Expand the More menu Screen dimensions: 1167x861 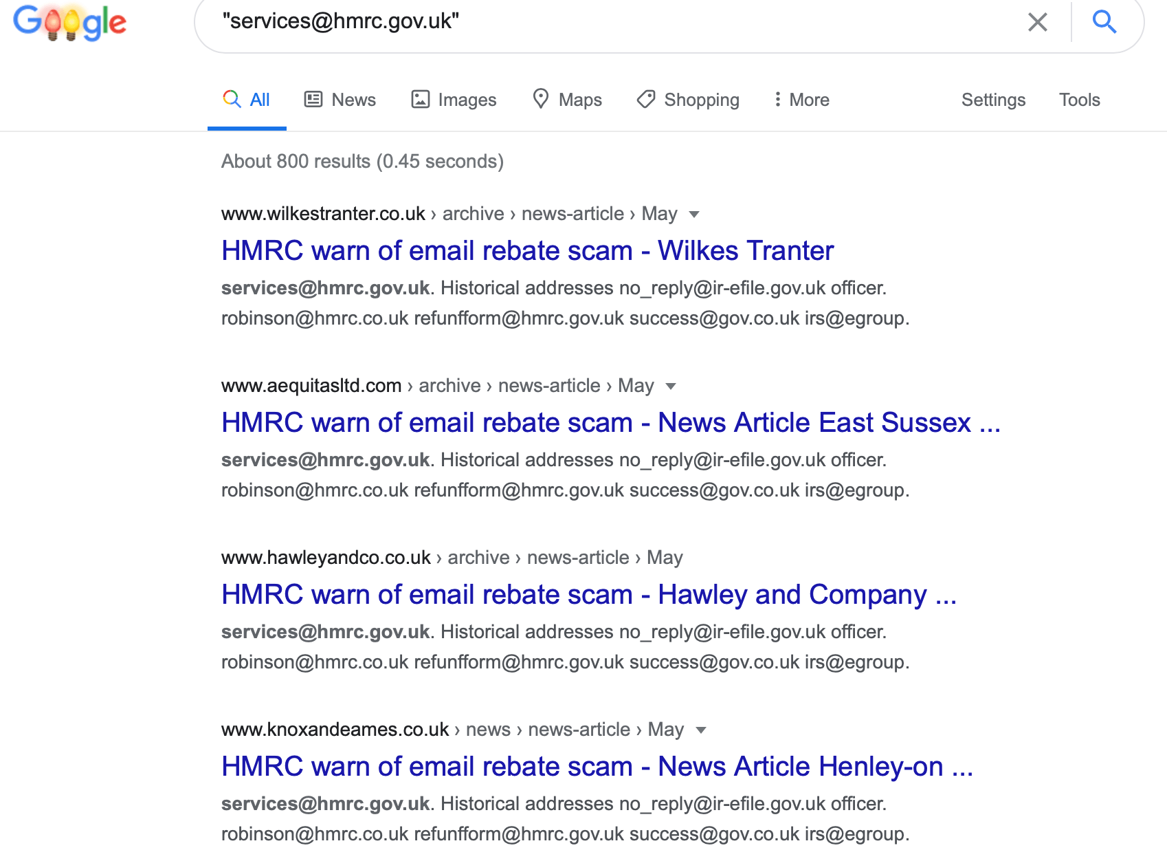tap(801, 100)
